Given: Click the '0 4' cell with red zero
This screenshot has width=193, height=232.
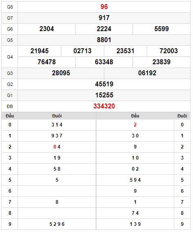Looking at the screenshot, I should 57,147.
